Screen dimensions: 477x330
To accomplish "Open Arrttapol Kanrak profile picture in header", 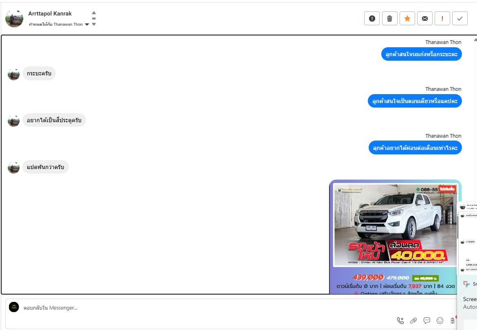I will [x=14, y=19].
